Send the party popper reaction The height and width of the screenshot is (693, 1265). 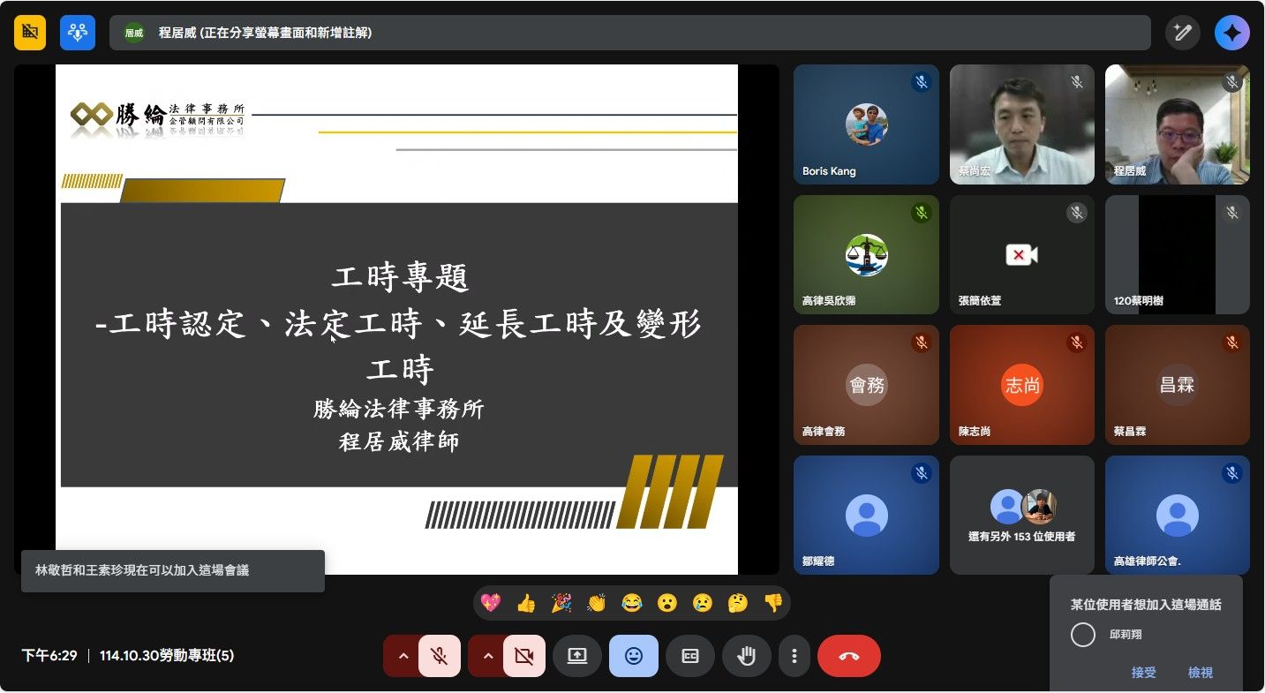(561, 603)
